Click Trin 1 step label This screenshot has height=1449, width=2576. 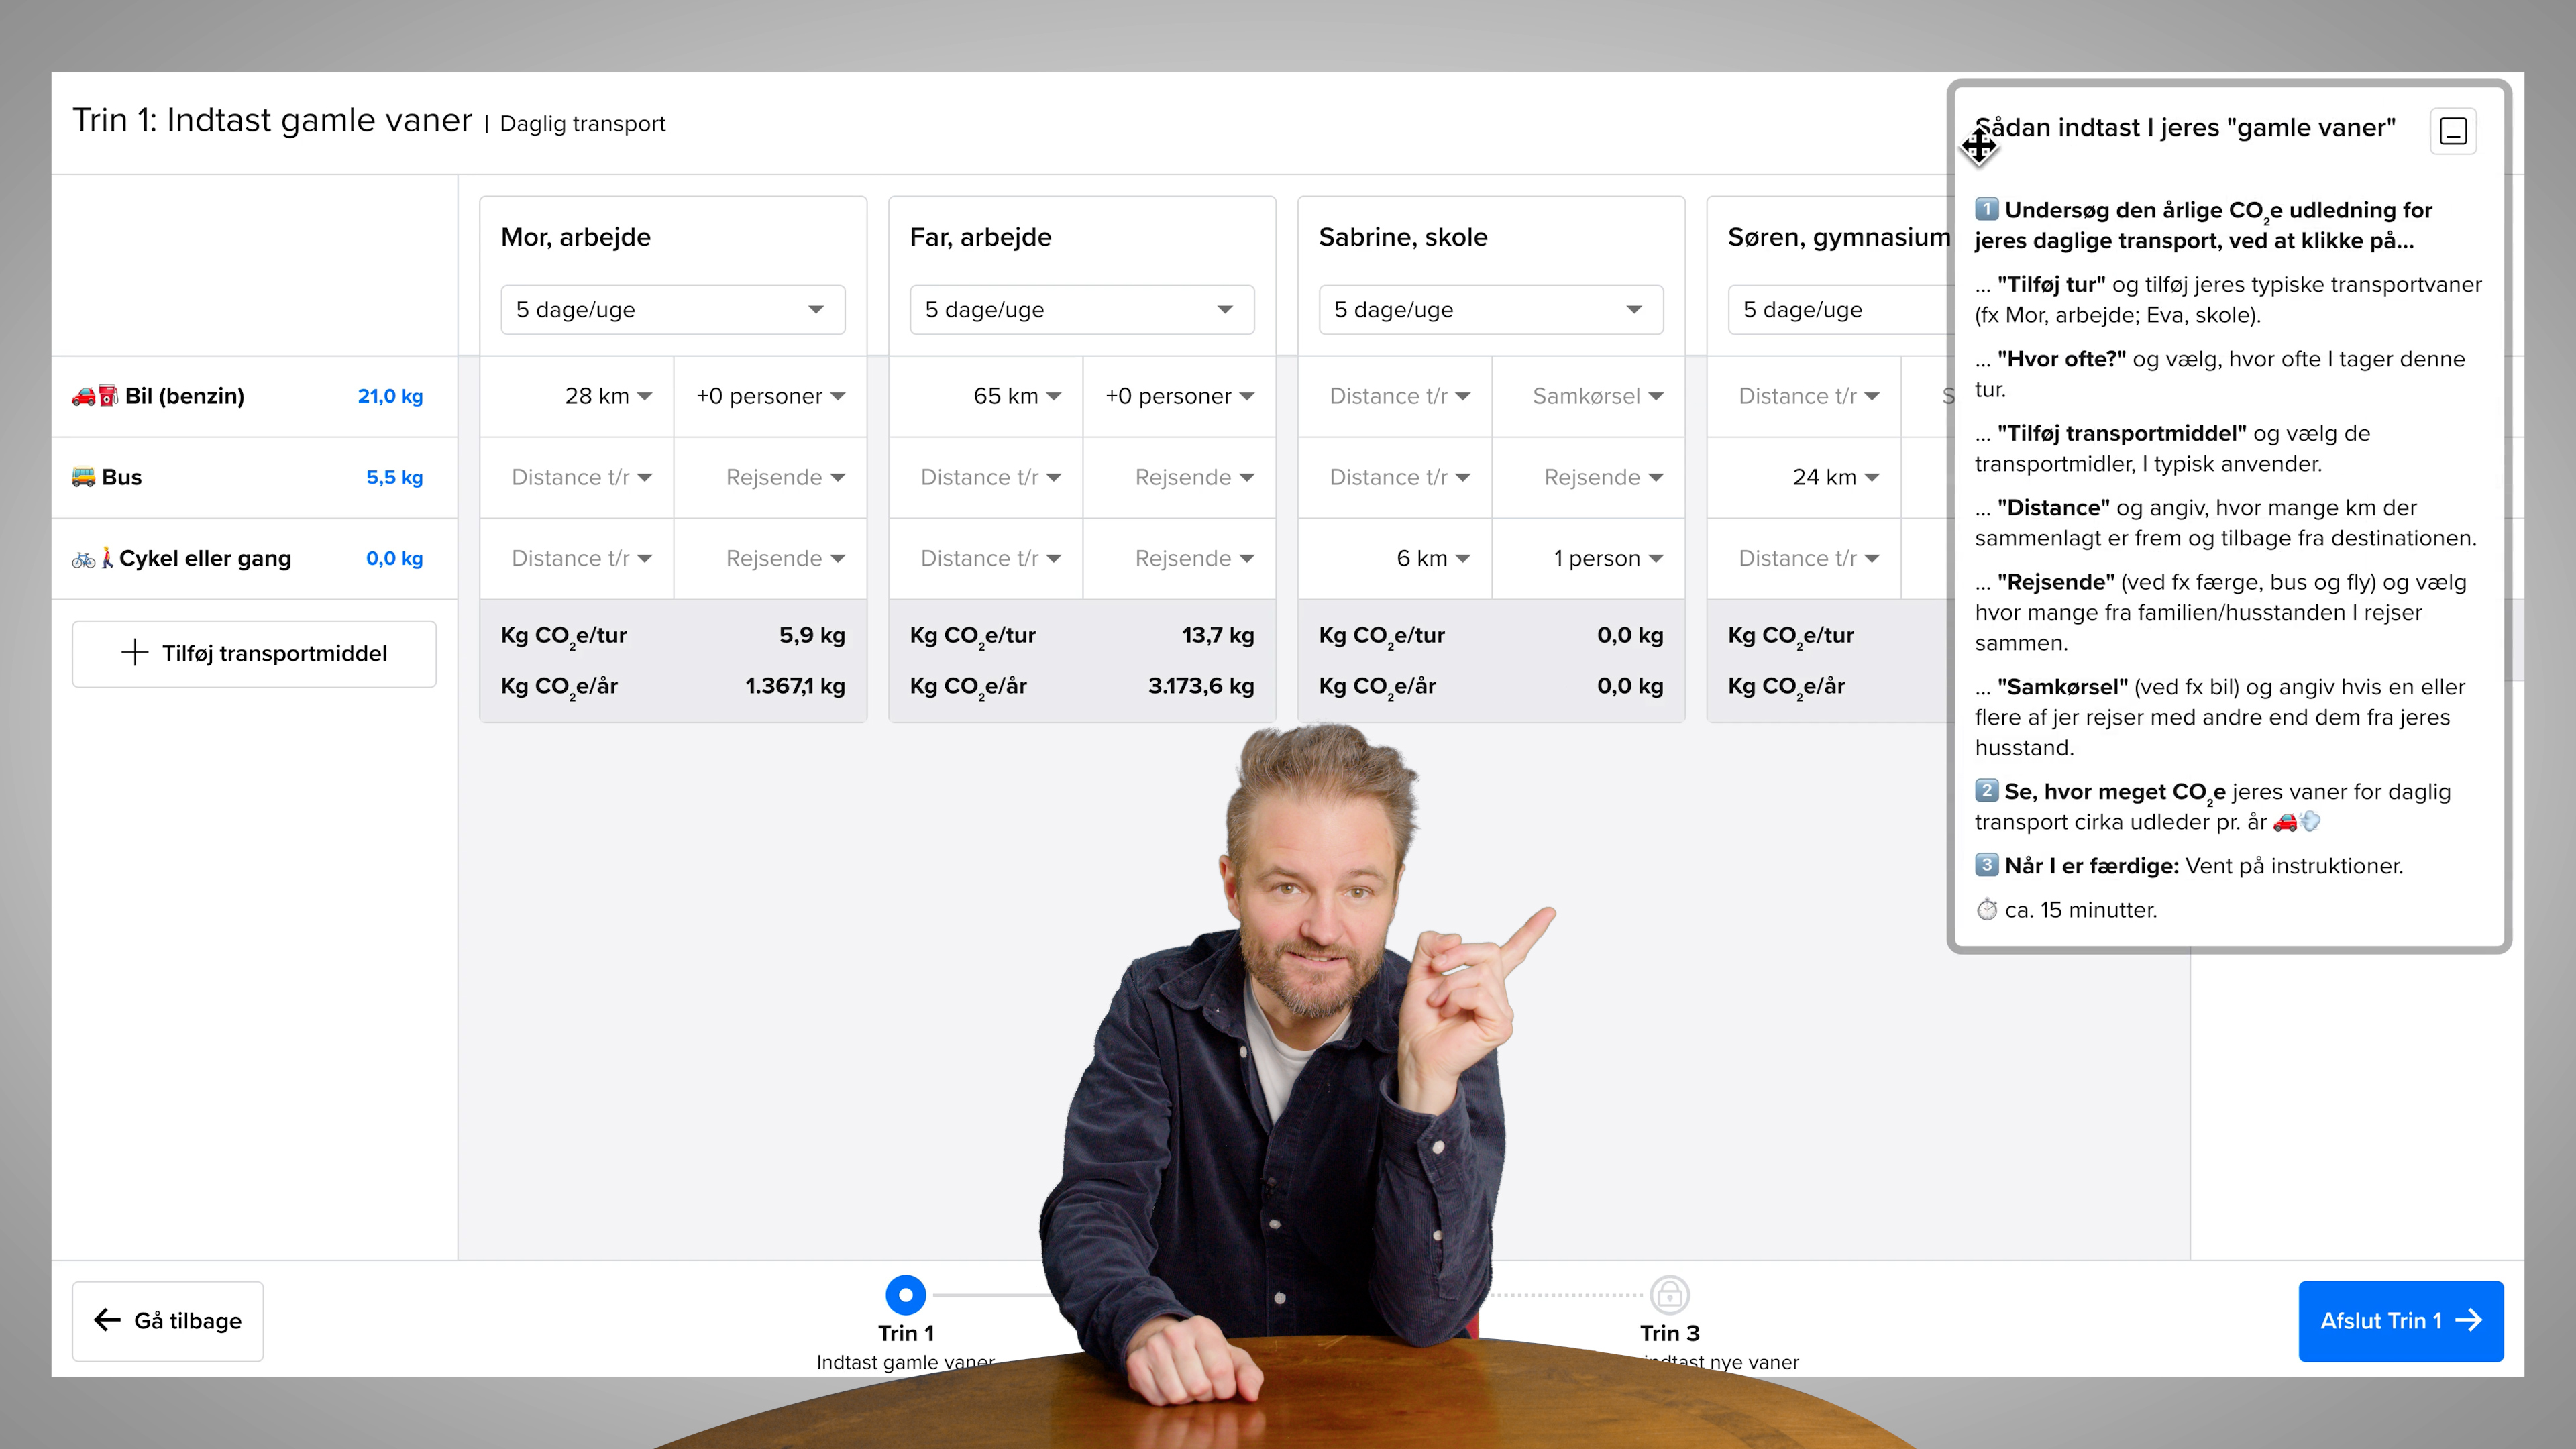click(x=905, y=1333)
